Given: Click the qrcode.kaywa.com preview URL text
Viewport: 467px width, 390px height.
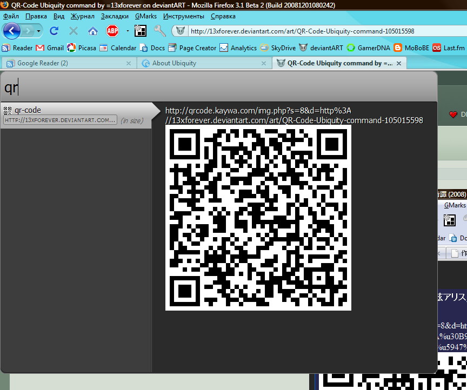Looking at the screenshot, I should pyautogui.click(x=294, y=116).
